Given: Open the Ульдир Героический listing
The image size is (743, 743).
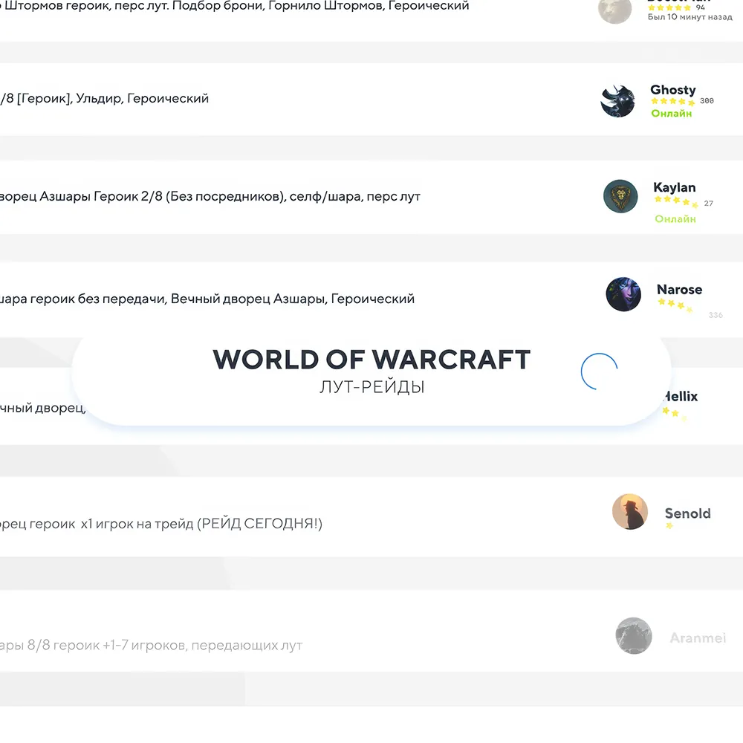Looking at the screenshot, I should click(105, 99).
